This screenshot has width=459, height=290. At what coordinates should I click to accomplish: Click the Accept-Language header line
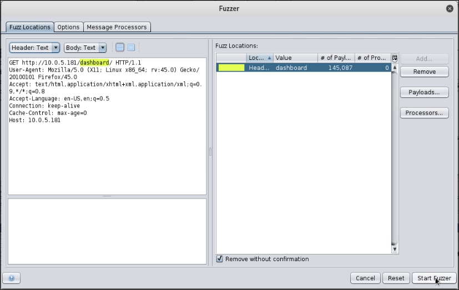pyautogui.click(x=59, y=99)
